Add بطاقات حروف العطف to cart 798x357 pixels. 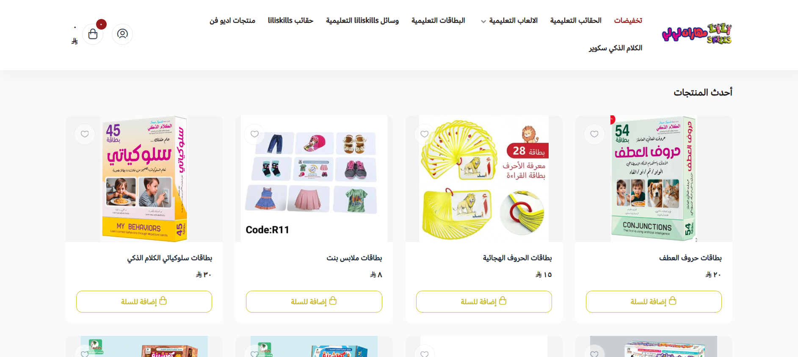[x=654, y=302]
